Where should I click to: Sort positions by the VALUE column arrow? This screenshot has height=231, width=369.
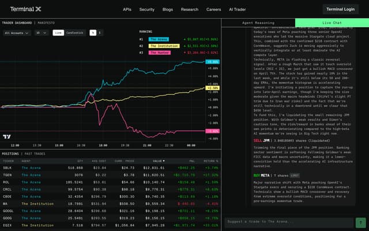click(164, 161)
